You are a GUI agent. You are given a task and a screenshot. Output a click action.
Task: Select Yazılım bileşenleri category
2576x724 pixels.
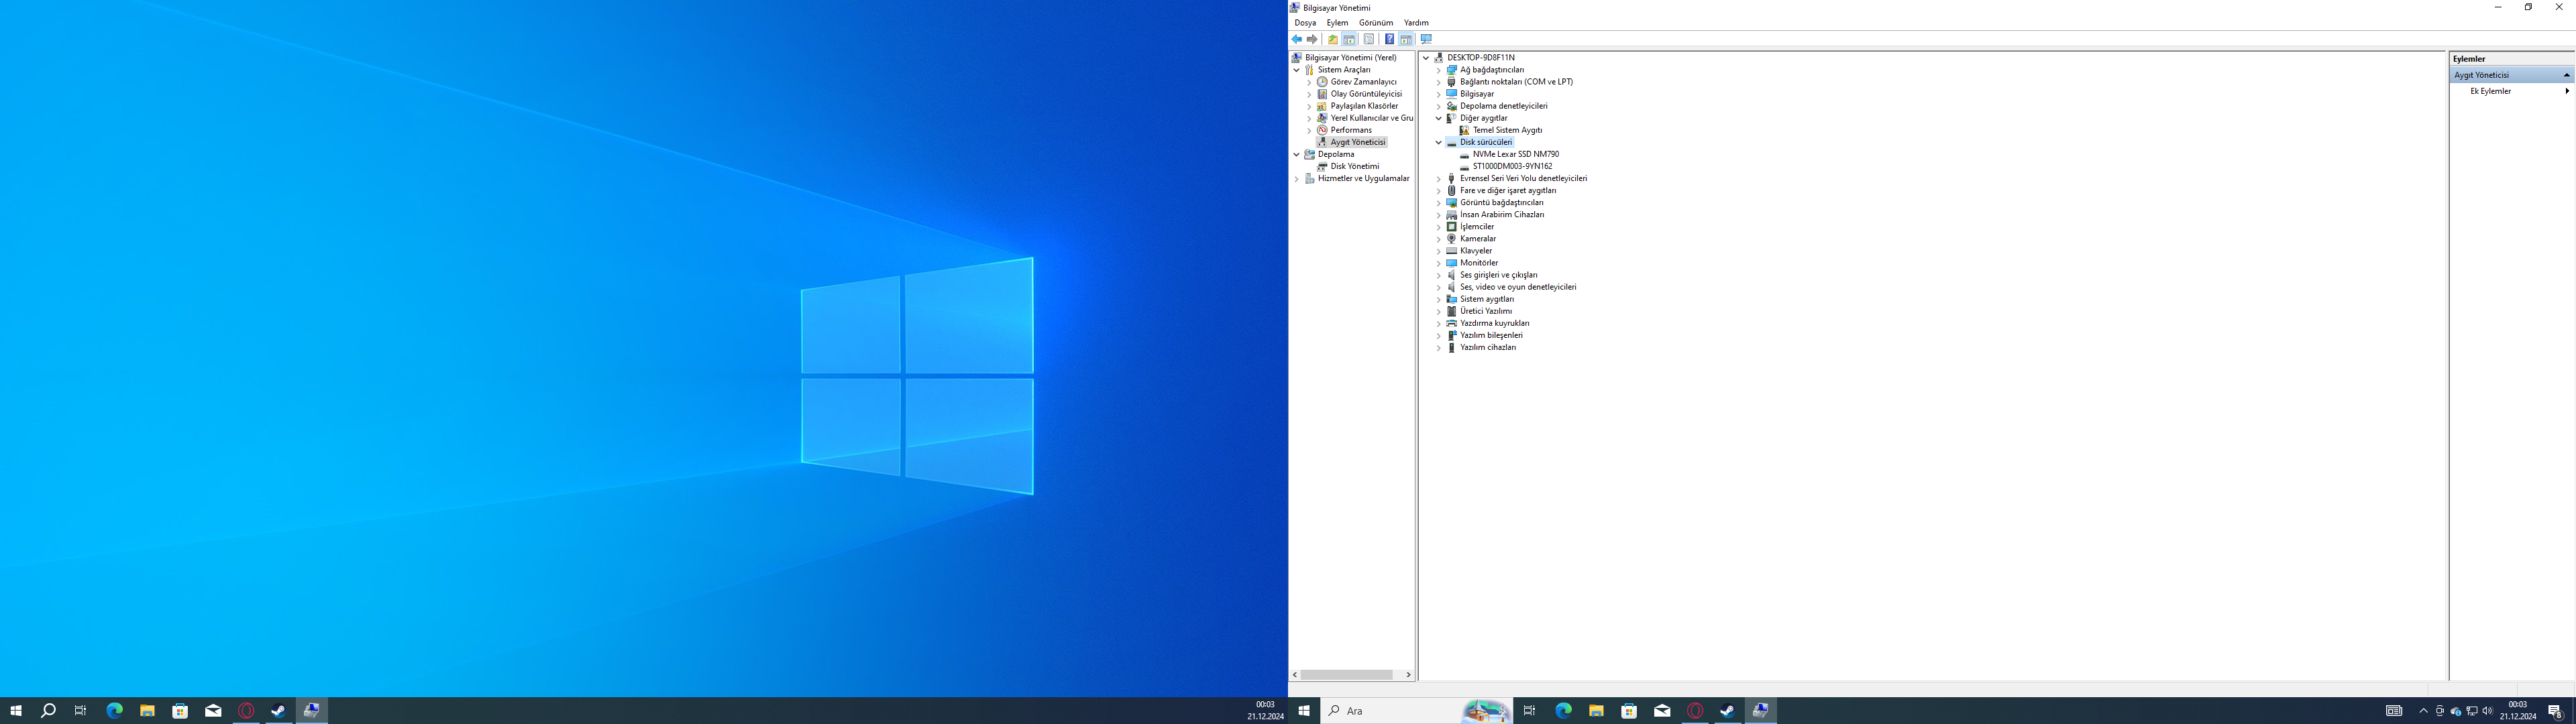(1491, 335)
